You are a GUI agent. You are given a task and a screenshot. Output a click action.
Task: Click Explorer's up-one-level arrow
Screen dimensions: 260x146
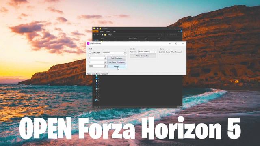pyautogui.click(x=102, y=35)
